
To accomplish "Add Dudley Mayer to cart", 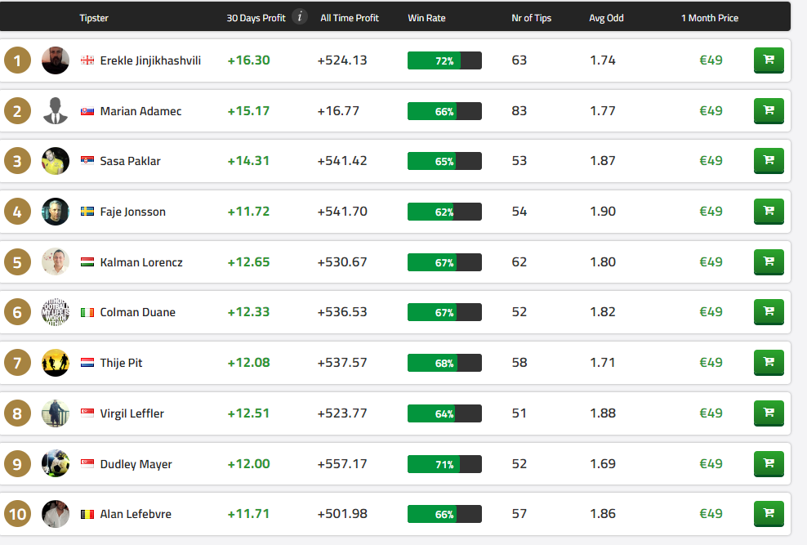I will (768, 463).
